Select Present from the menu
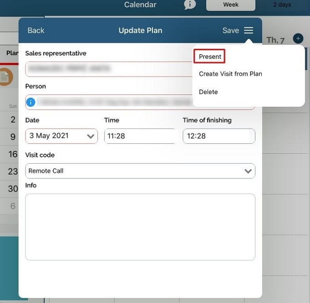The image size is (310, 303). point(210,57)
